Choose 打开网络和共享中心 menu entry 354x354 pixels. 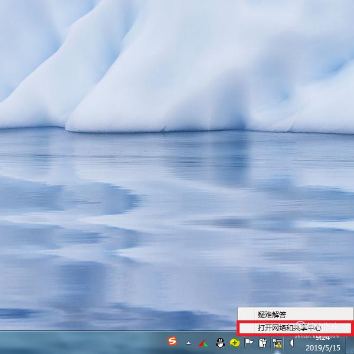click(x=295, y=327)
